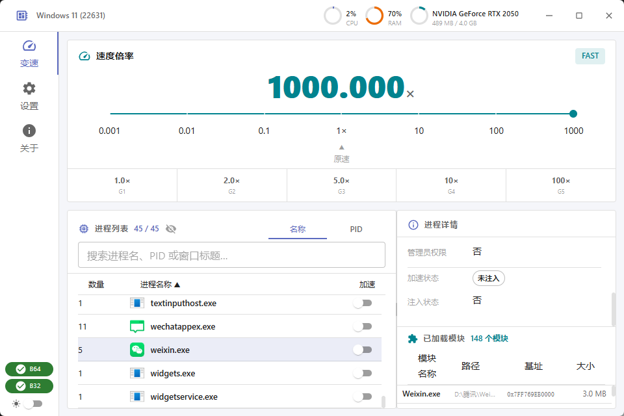
Task: Enable acceleration for weixin.exe
Action: point(363,350)
